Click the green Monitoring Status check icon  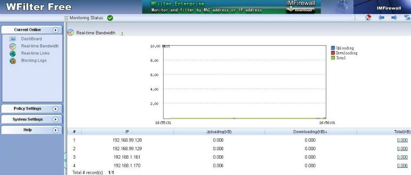(x=110, y=18)
